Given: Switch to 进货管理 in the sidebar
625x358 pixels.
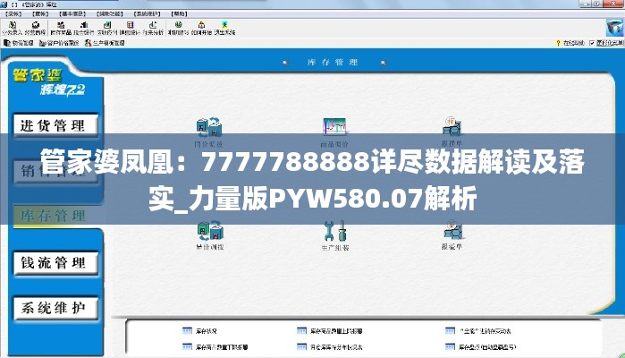Looking at the screenshot, I should 54,125.
